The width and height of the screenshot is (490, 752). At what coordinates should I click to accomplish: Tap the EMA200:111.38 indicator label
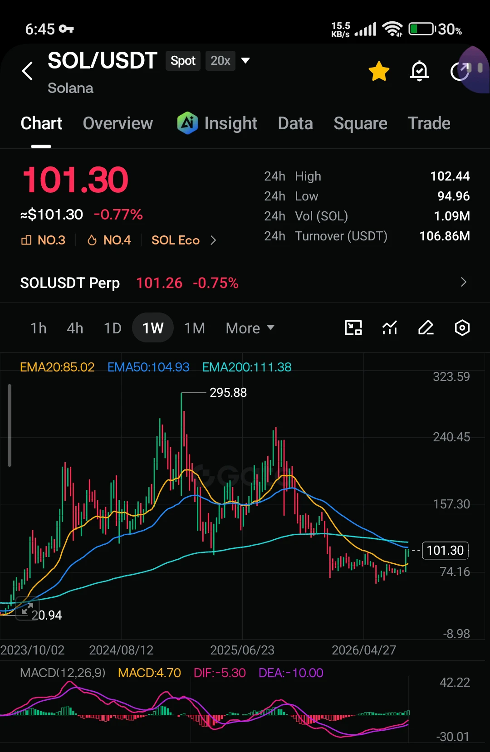pos(247,367)
